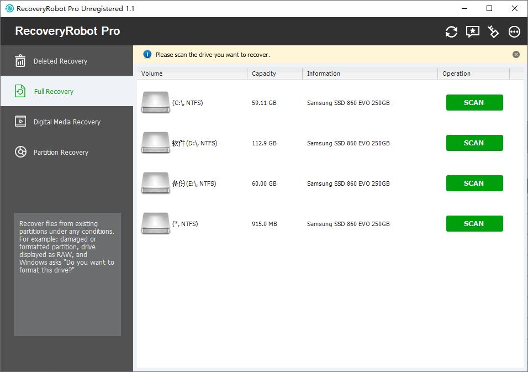Open the Deleted Recovery mode
The width and height of the screenshot is (528, 372).
(x=60, y=61)
